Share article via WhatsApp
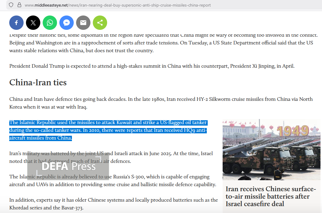 (50, 23)
